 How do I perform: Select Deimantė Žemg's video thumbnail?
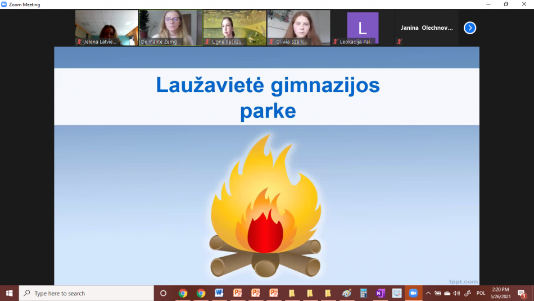[x=171, y=28]
